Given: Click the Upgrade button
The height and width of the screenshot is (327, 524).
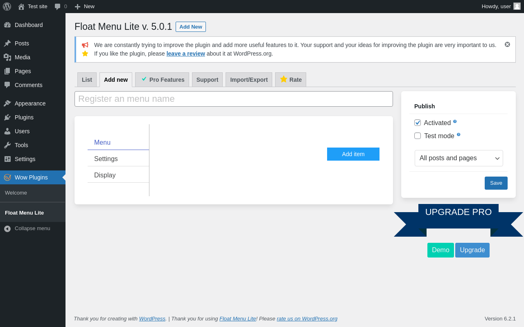Looking at the screenshot, I should click(x=472, y=250).
